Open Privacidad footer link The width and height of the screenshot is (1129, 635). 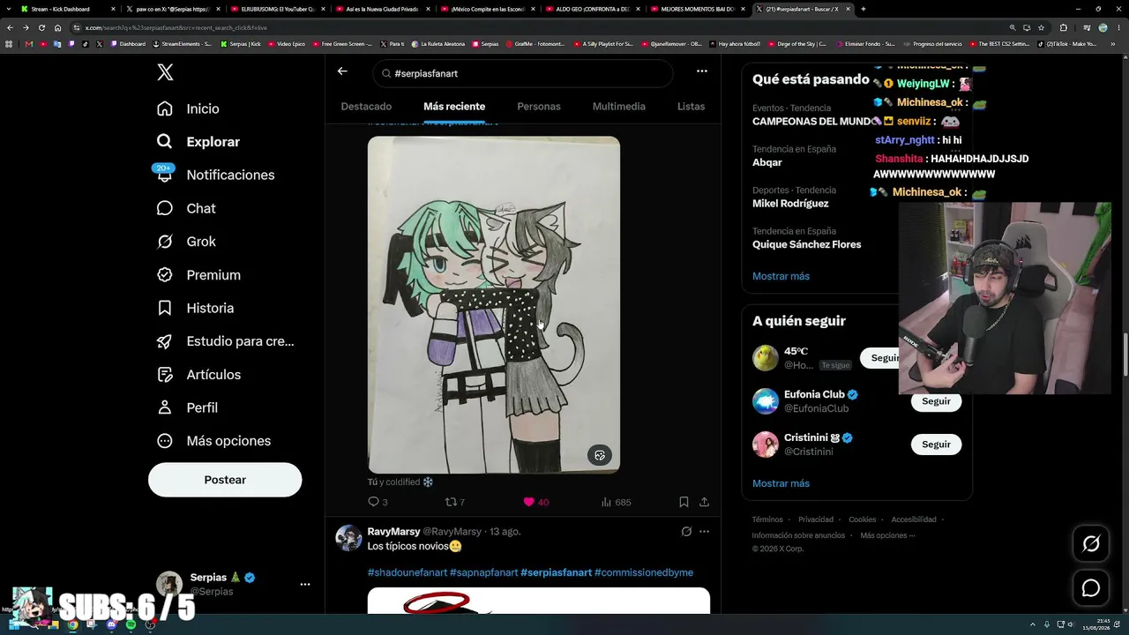pyautogui.click(x=816, y=519)
